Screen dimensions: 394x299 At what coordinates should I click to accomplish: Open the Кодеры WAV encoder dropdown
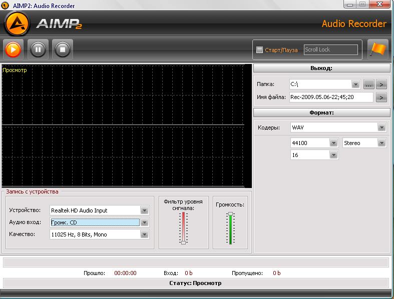click(381, 127)
